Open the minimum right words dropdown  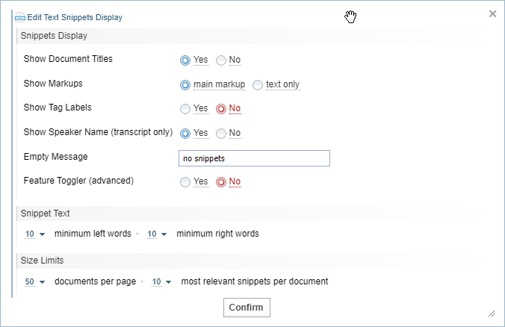coord(157,234)
